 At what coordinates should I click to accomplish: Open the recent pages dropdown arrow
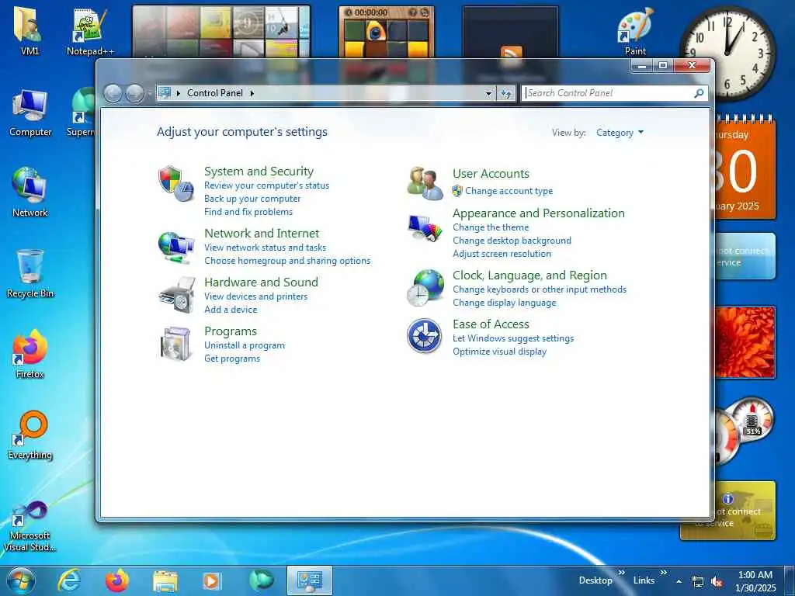(149, 94)
